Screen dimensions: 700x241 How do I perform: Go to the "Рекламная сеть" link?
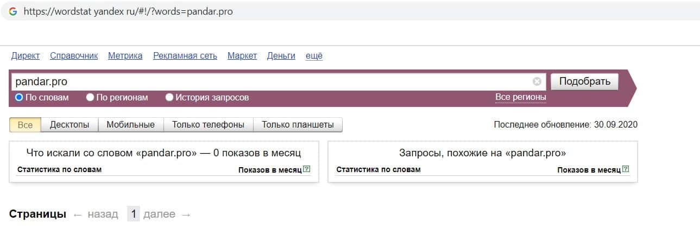pyautogui.click(x=185, y=55)
